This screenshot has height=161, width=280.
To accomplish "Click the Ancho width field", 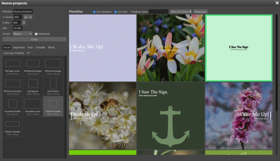I will 18,17.
